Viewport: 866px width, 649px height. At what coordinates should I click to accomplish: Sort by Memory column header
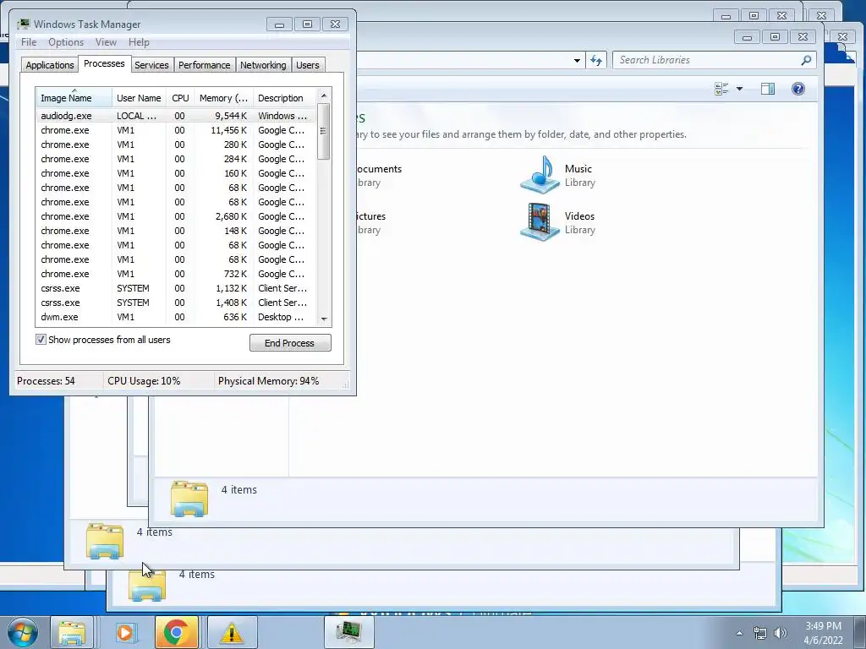coord(223,98)
